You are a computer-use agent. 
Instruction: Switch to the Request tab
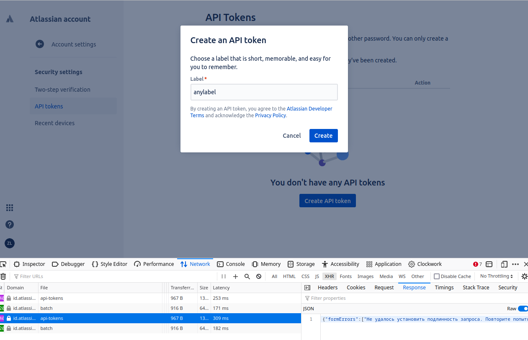pos(384,288)
